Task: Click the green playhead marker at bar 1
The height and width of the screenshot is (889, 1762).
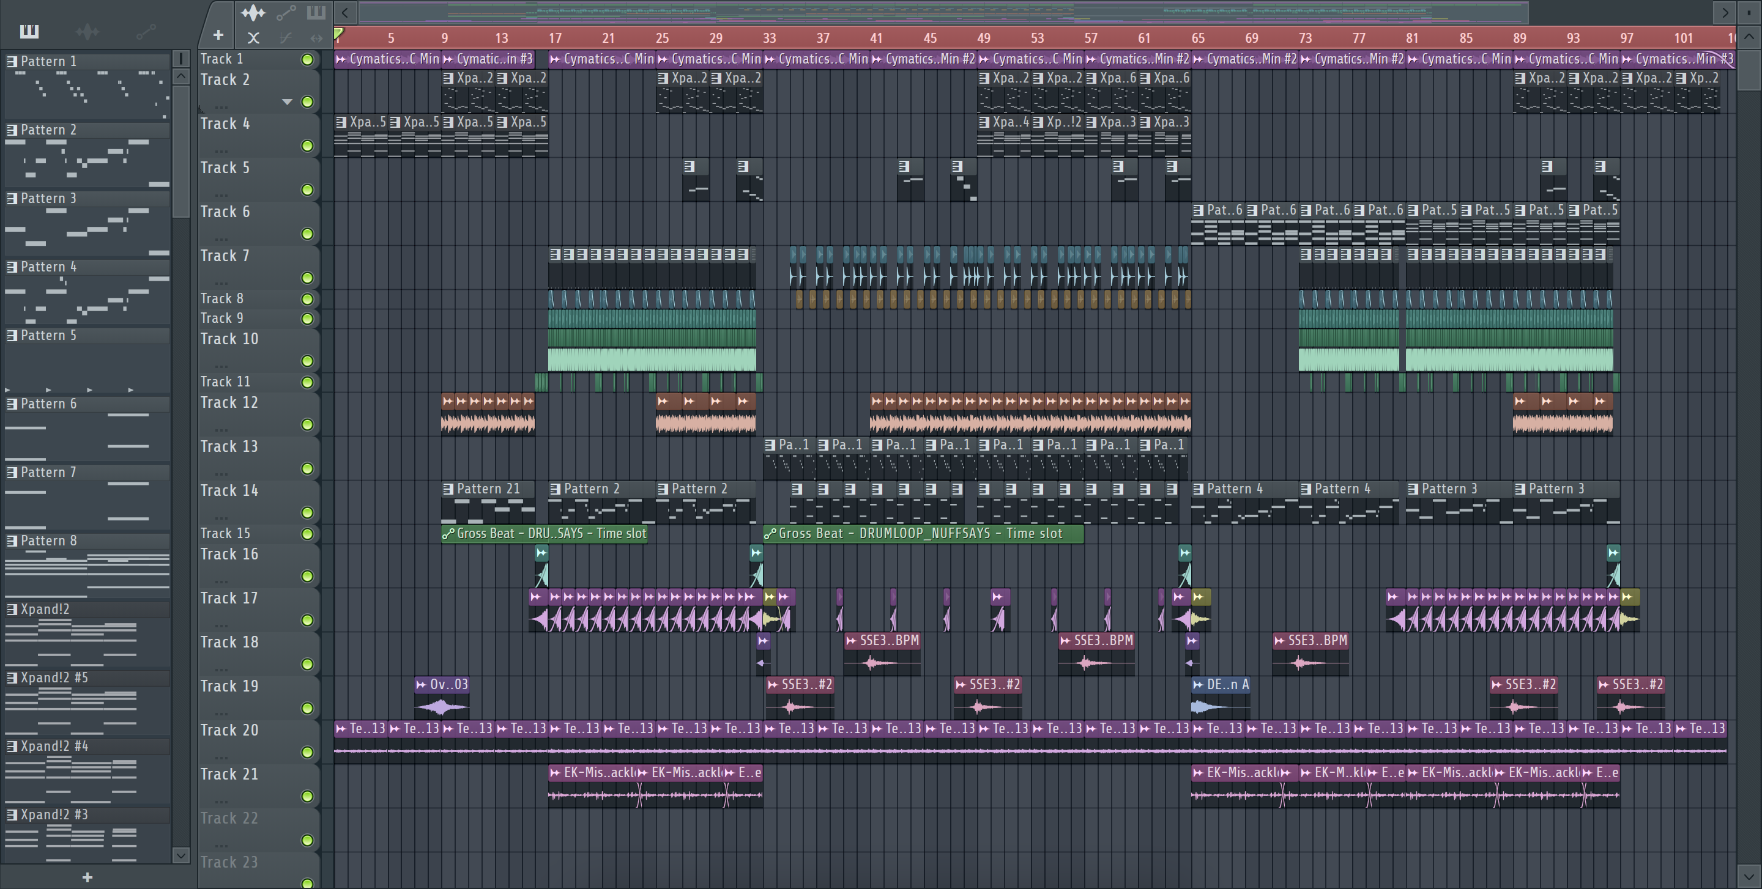Action: point(338,34)
